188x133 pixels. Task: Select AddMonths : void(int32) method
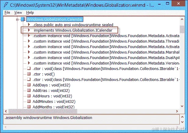pos(53,107)
